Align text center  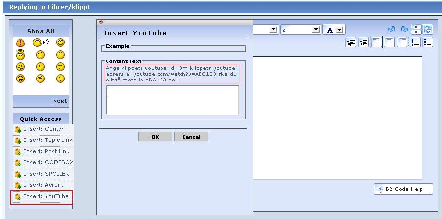click(x=389, y=42)
